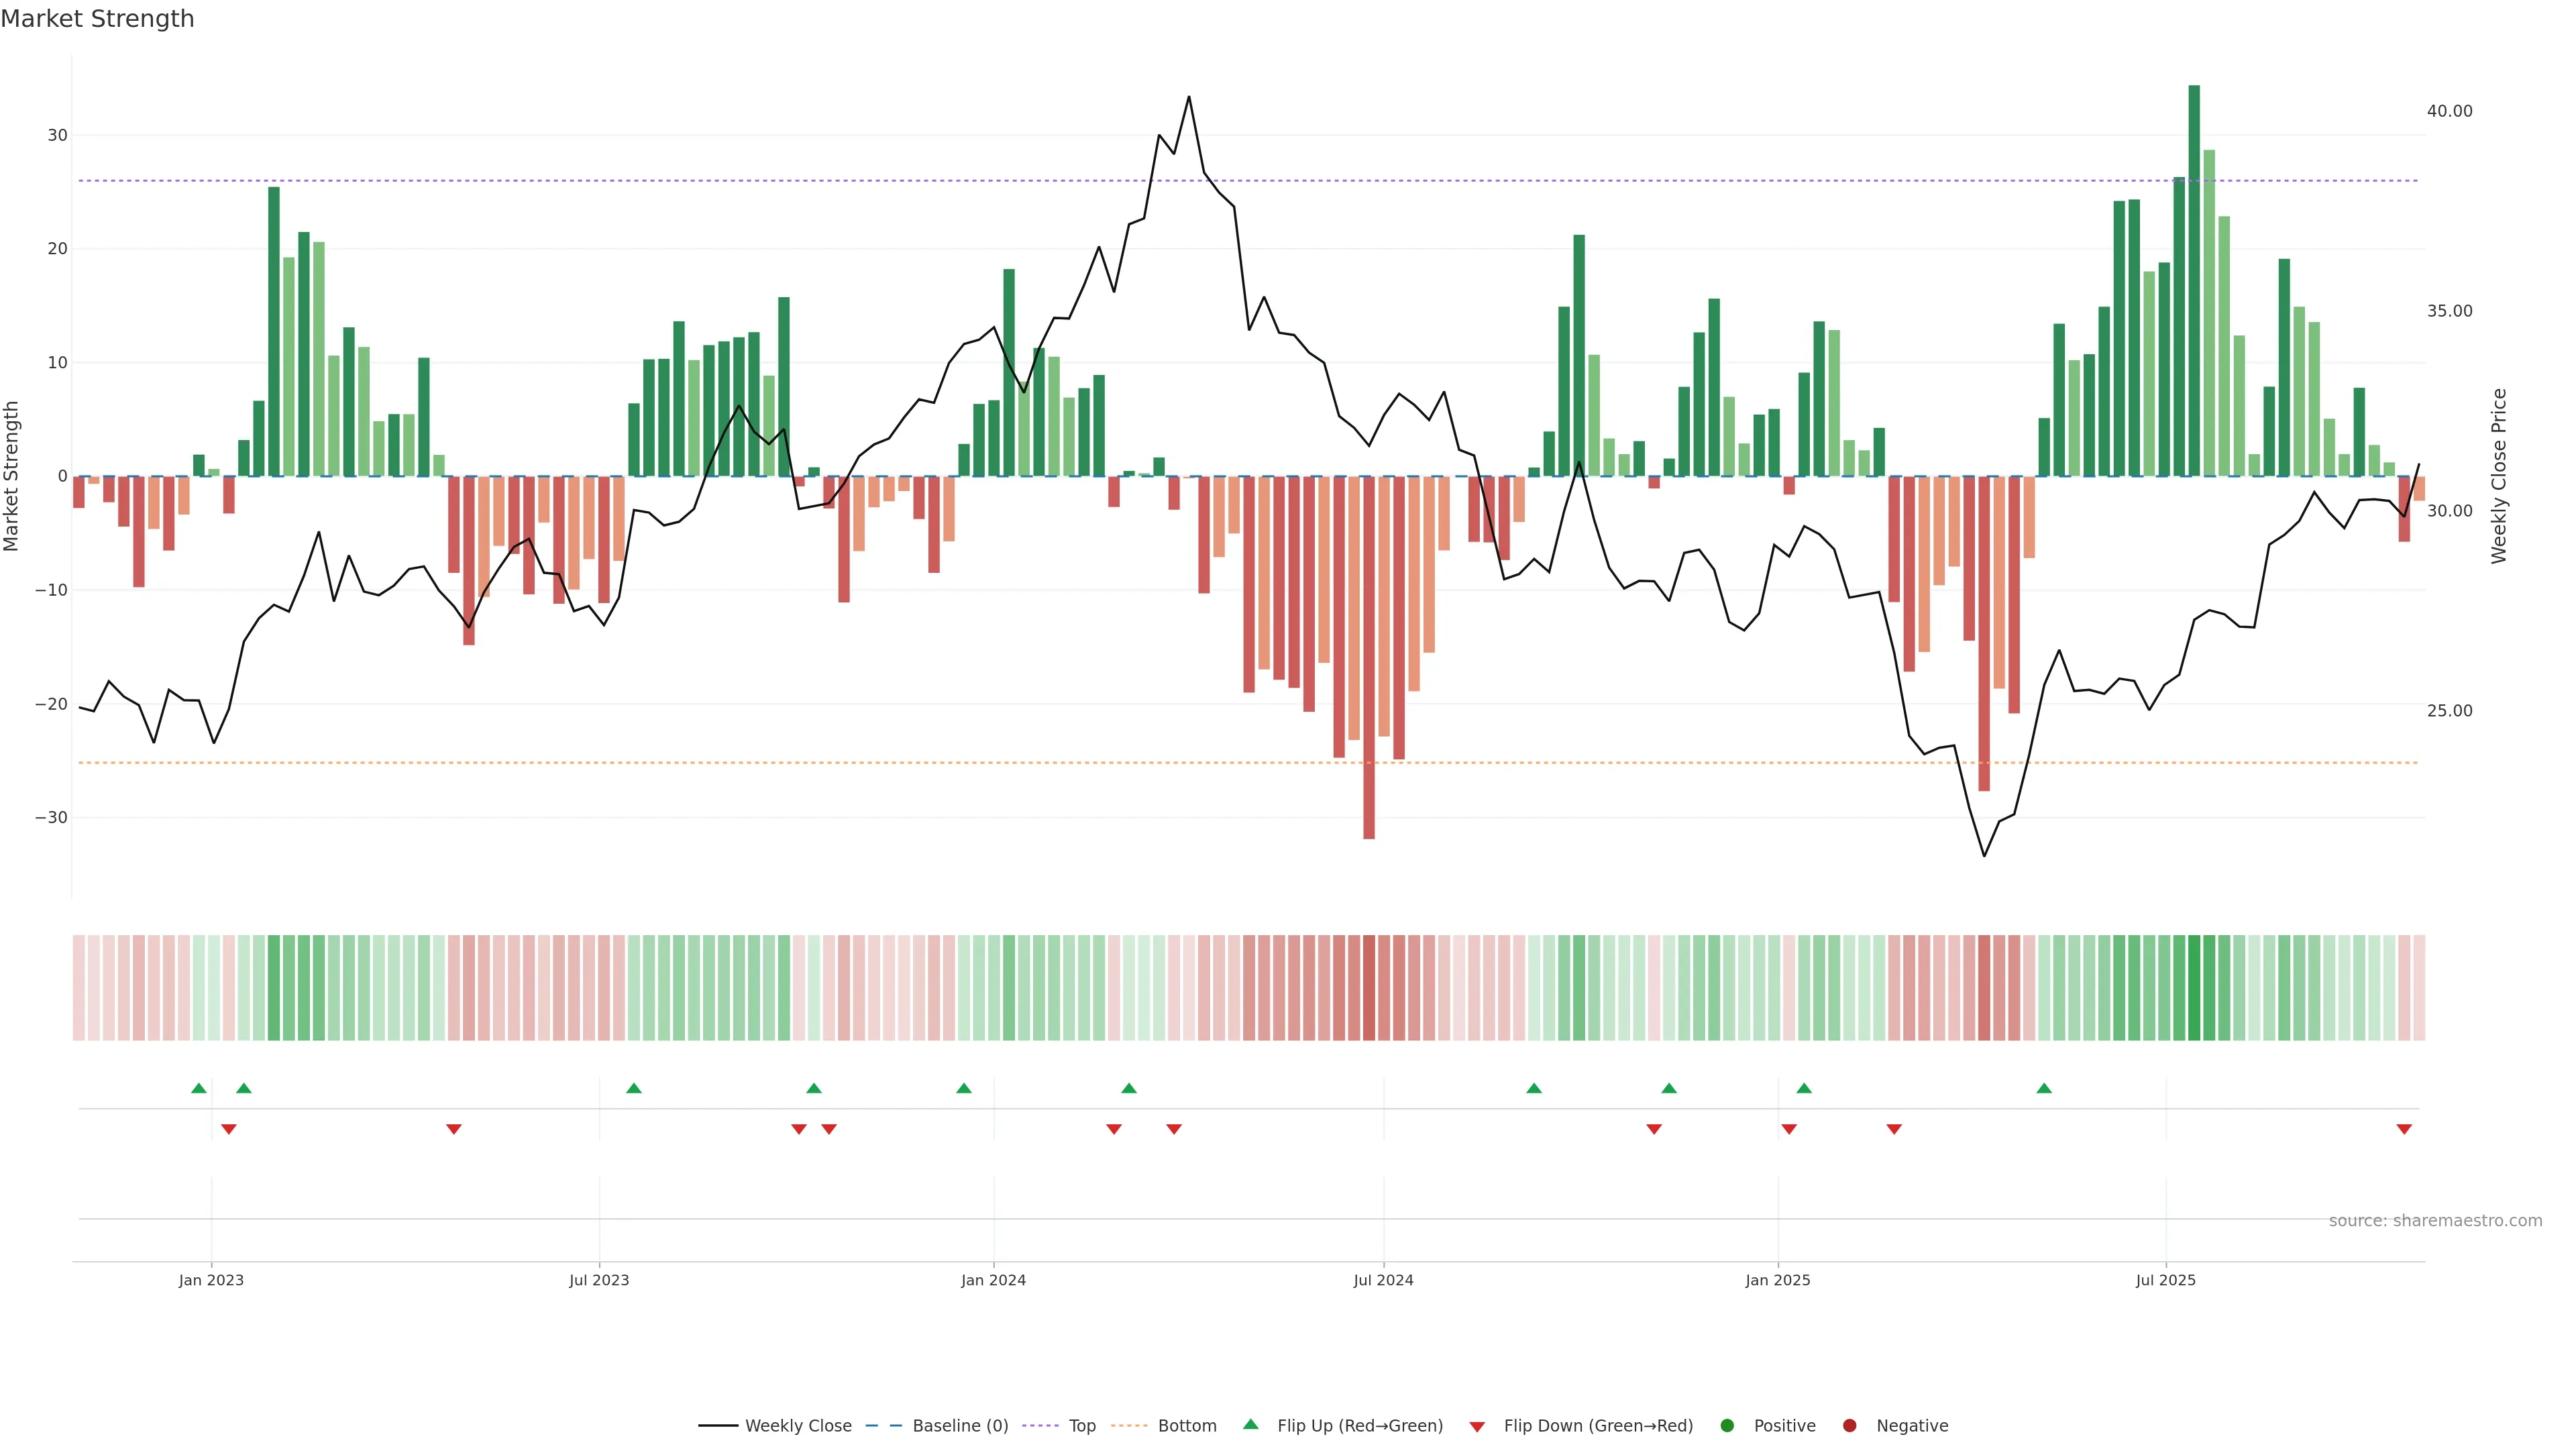
Task: Toggle the Baseline (0) legend entry
Action: (960, 1426)
